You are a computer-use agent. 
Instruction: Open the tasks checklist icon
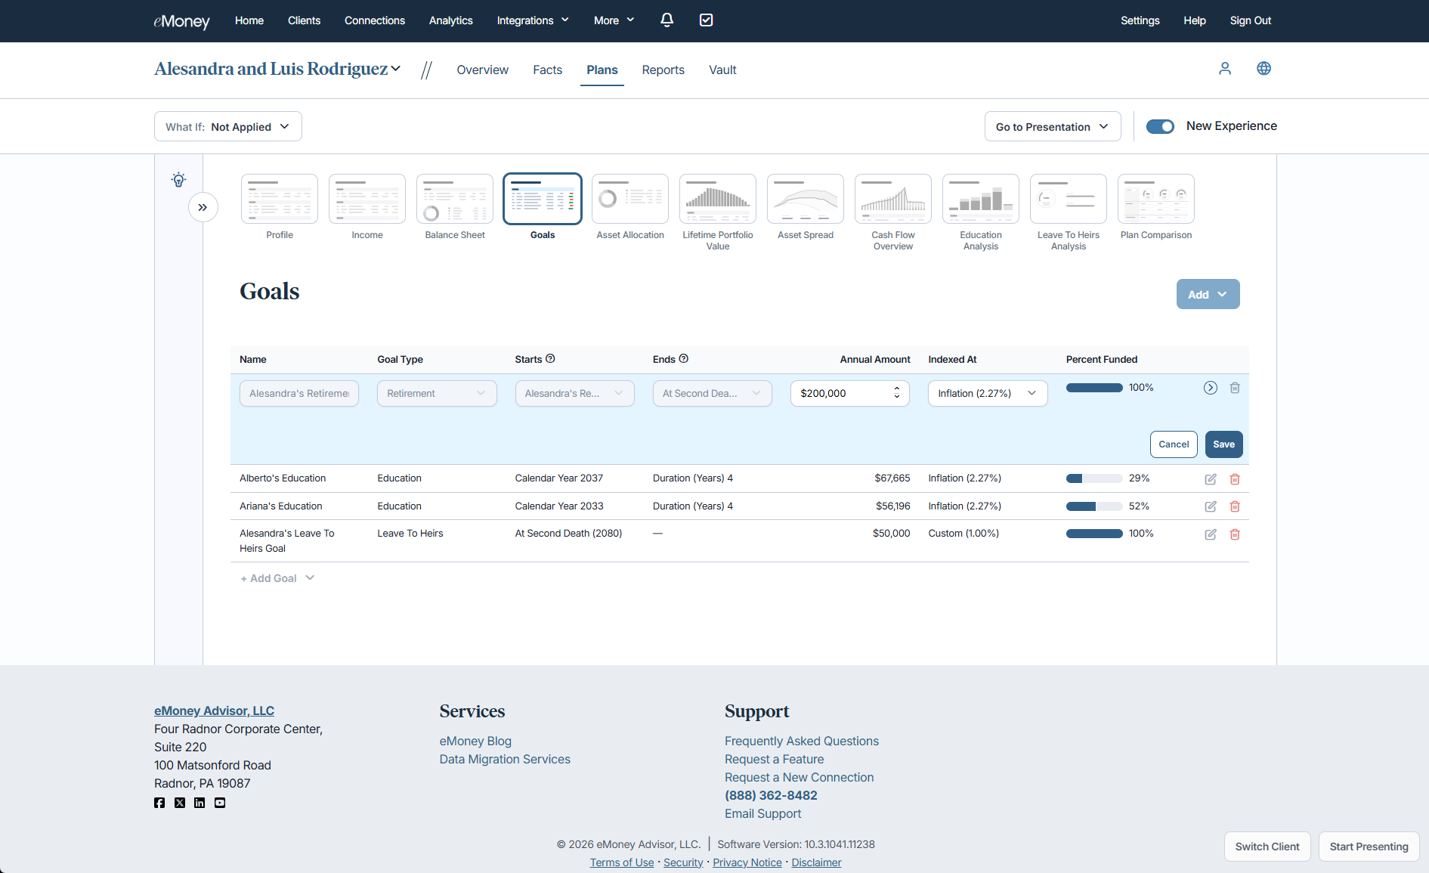(706, 20)
